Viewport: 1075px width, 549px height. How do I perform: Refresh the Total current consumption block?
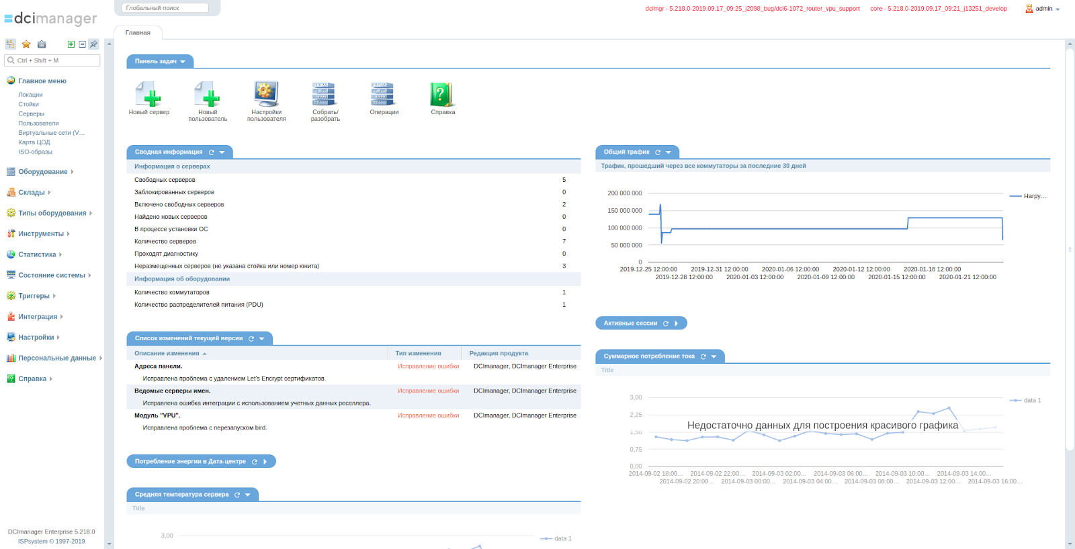tap(703, 356)
